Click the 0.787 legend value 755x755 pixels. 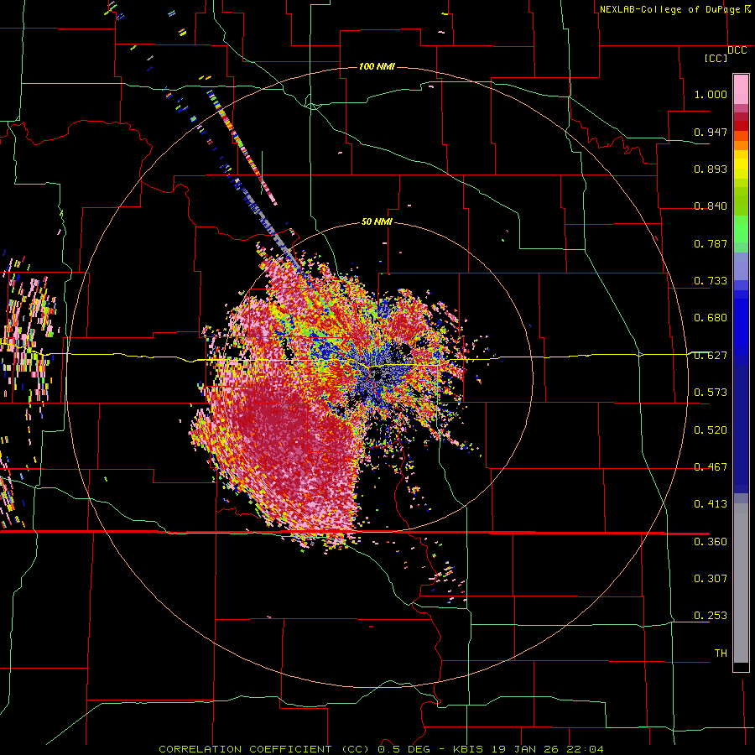[x=711, y=243]
